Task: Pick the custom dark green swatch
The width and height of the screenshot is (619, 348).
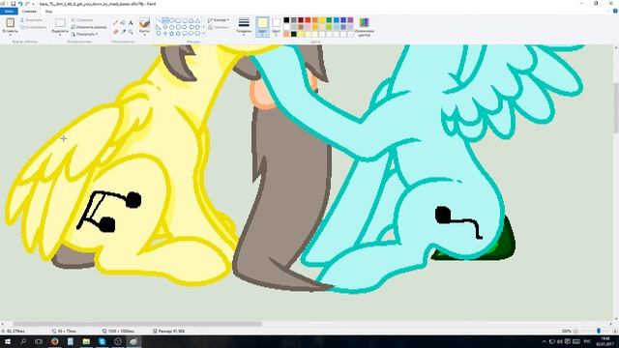Action: click(x=294, y=35)
